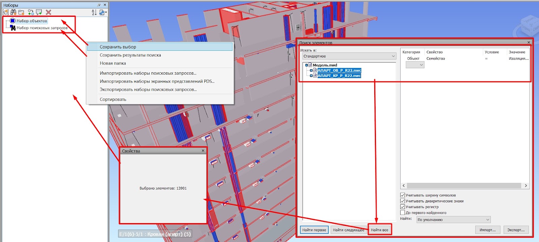Click the Объект category cell
The image size is (539, 242).
coord(413,58)
